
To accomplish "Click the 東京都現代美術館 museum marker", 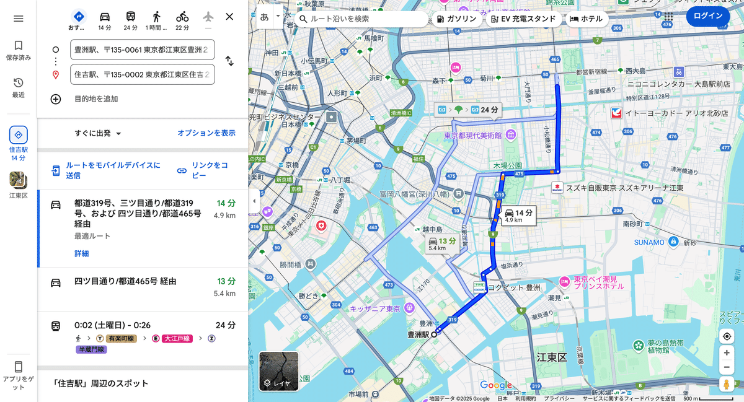I will click(510, 135).
